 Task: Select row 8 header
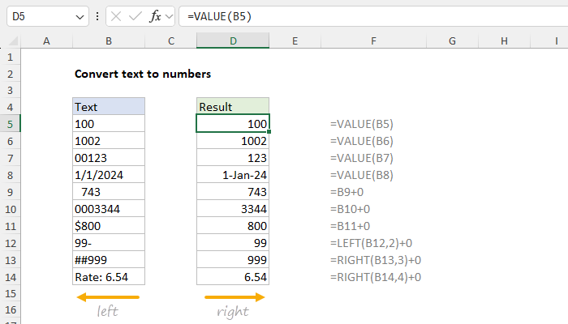[x=10, y=175]
